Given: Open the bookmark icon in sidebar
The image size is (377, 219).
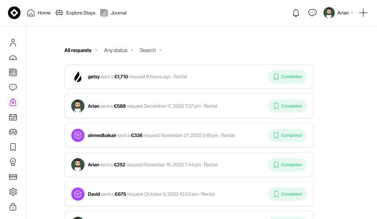Looking at the screenshot, I should pos(13,147).
